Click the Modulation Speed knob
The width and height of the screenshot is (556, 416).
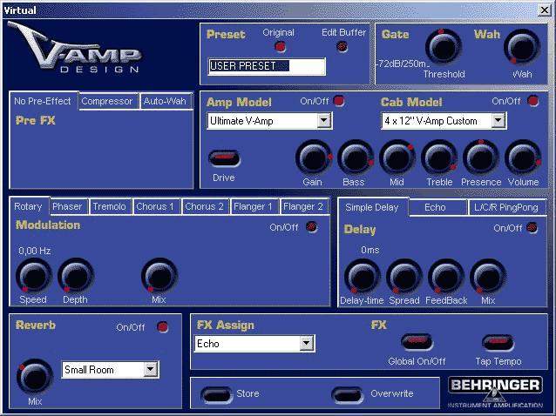[34, 276]
